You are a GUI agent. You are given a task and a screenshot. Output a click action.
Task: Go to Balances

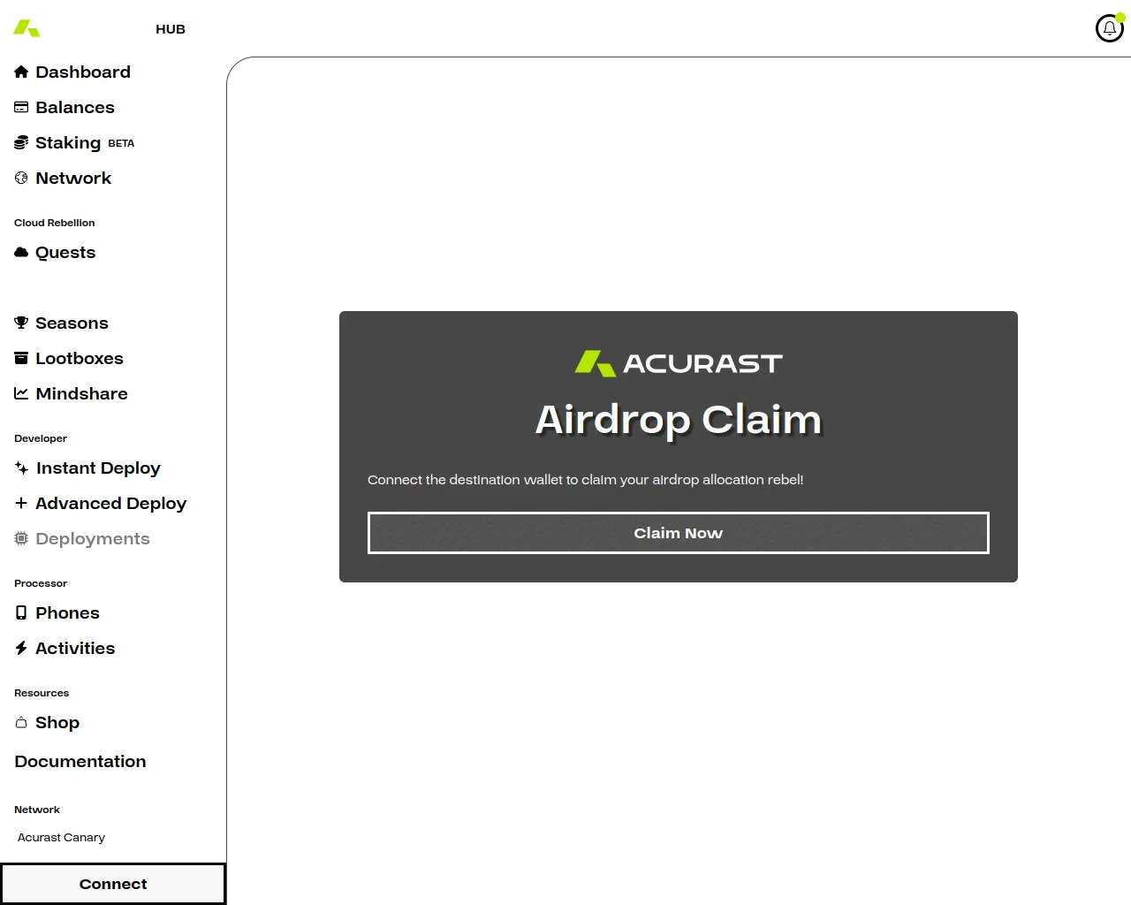coord(75,107)
